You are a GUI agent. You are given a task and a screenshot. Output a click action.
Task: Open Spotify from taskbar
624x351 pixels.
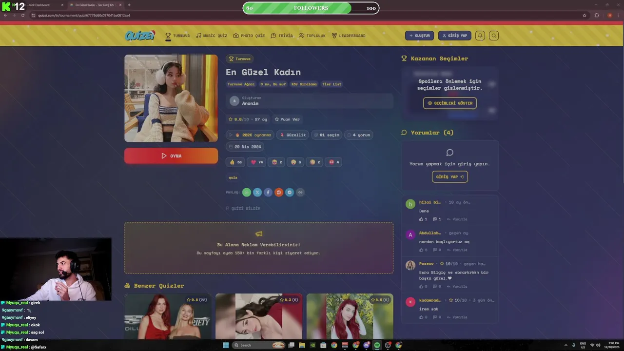377,345
